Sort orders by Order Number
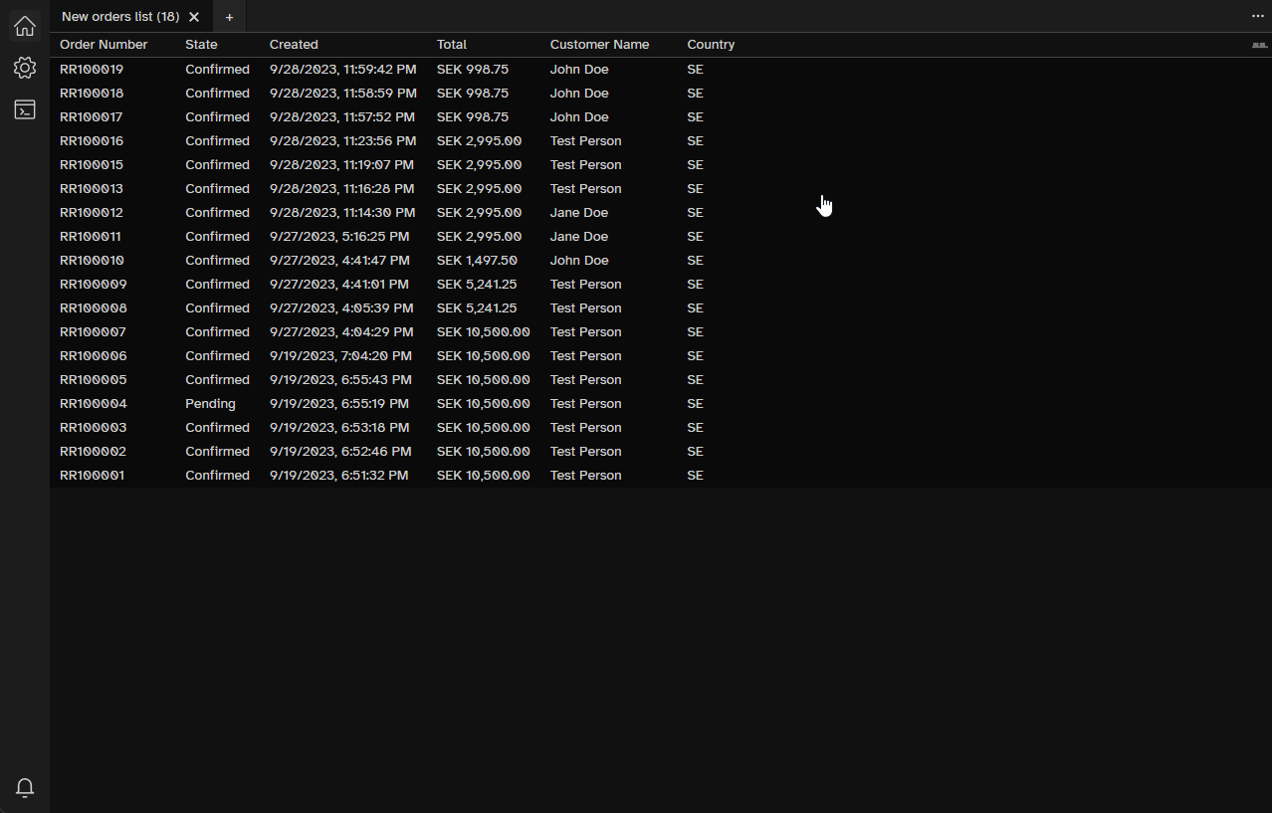1272x813 pixels. click(x=103, y=45)
